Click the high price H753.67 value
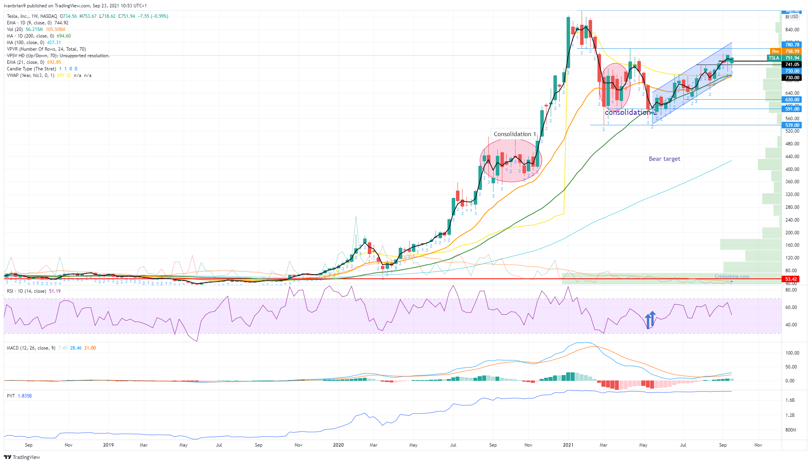This screenshot has height=464, width=811. point(88,16)
